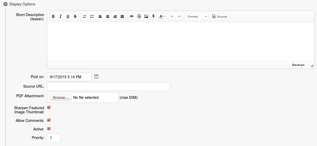Click Backups in the editor footer
The image size is (317, 146).
pyautogui.click(x=298, y=65)
